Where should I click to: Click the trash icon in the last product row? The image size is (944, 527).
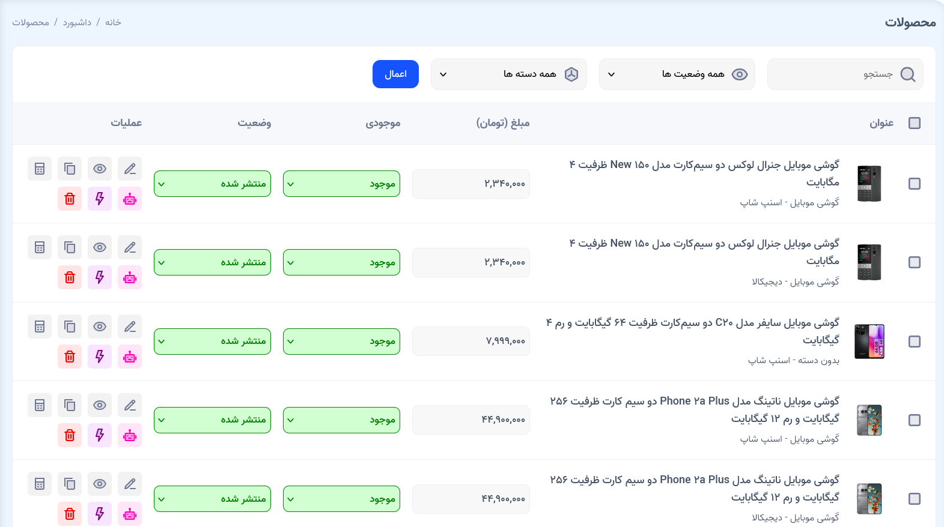click(70, 514)
